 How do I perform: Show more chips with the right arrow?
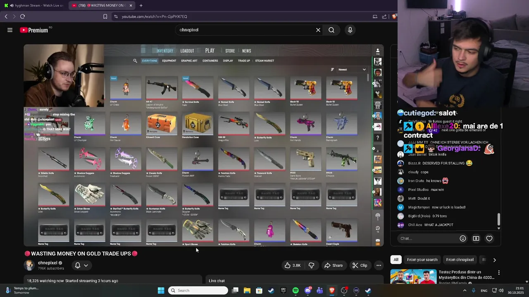(494, 260)
